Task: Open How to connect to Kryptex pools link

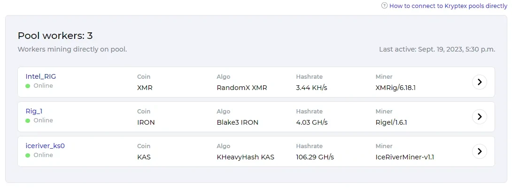Action: (x=448, y=6)
